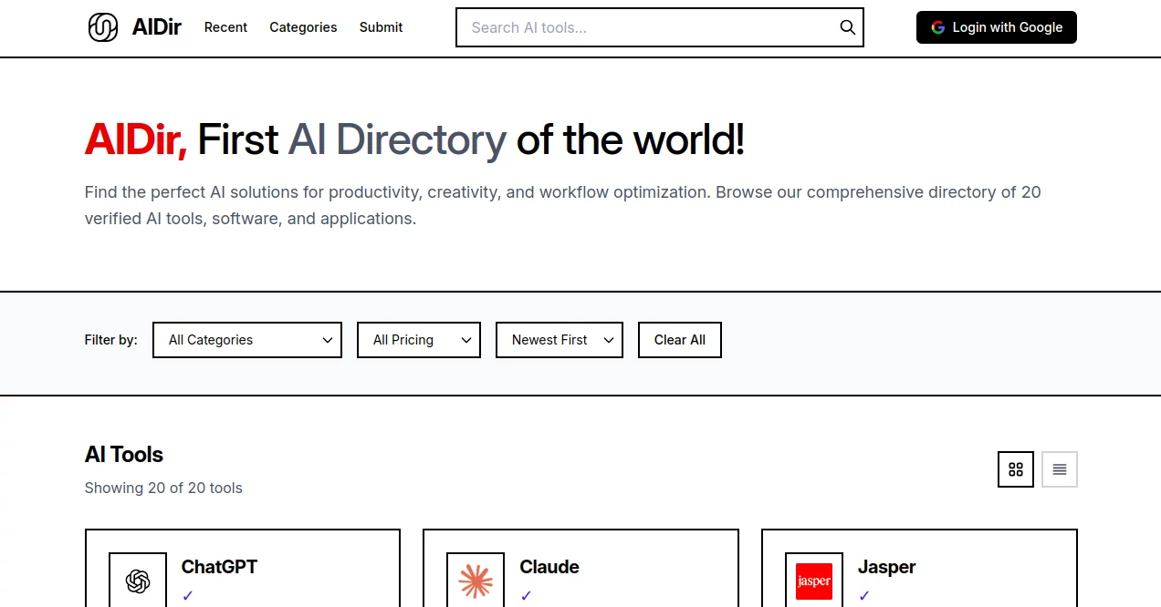Image resolution: width=1161 pixels, height=607 pixels.
Task: Click the search magnifier icon
Action: click(x=848, y=27)
